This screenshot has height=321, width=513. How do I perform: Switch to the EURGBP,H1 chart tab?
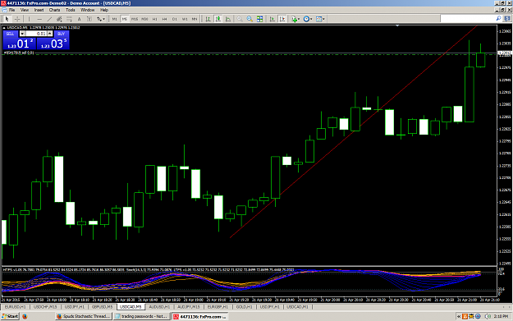[218, 307]
